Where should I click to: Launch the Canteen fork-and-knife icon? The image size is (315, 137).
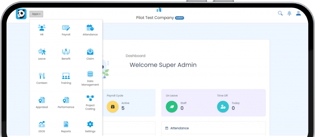click(42, 76)
